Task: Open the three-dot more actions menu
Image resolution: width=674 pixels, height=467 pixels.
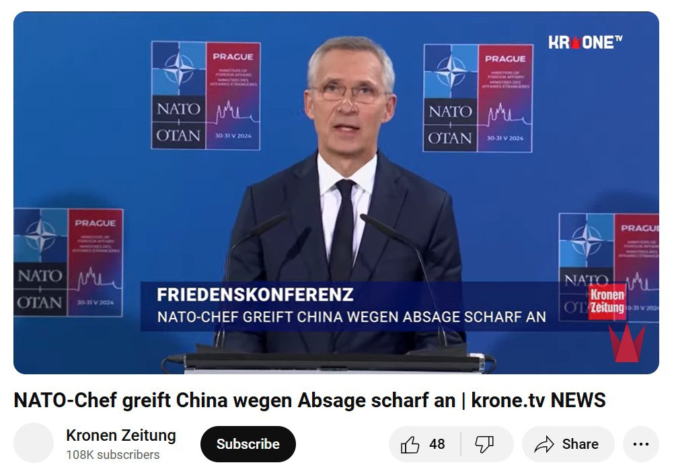Action: (x=641, y=444)
